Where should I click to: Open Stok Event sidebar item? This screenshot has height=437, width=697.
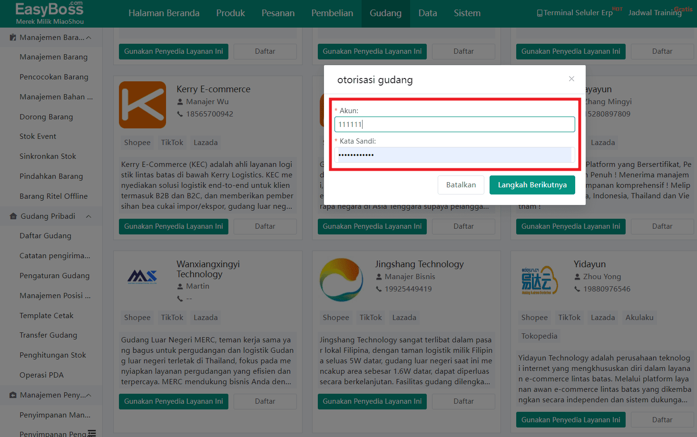(38, 136)
